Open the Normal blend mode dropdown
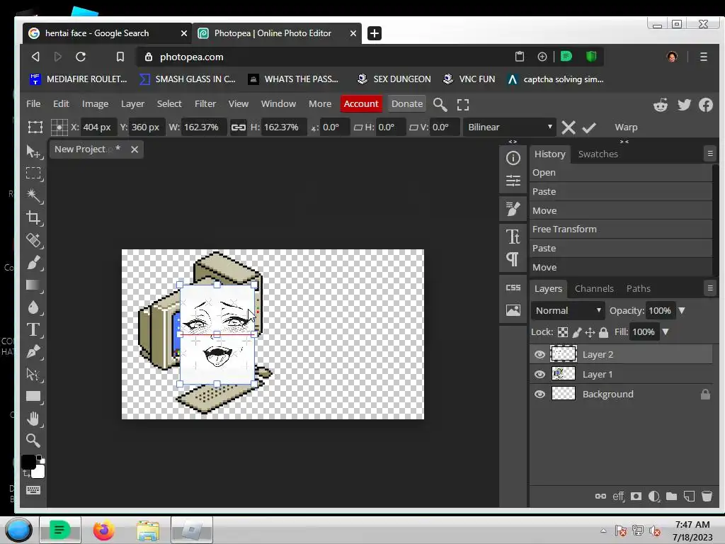The image size is (725, 544). coord(569,310)
